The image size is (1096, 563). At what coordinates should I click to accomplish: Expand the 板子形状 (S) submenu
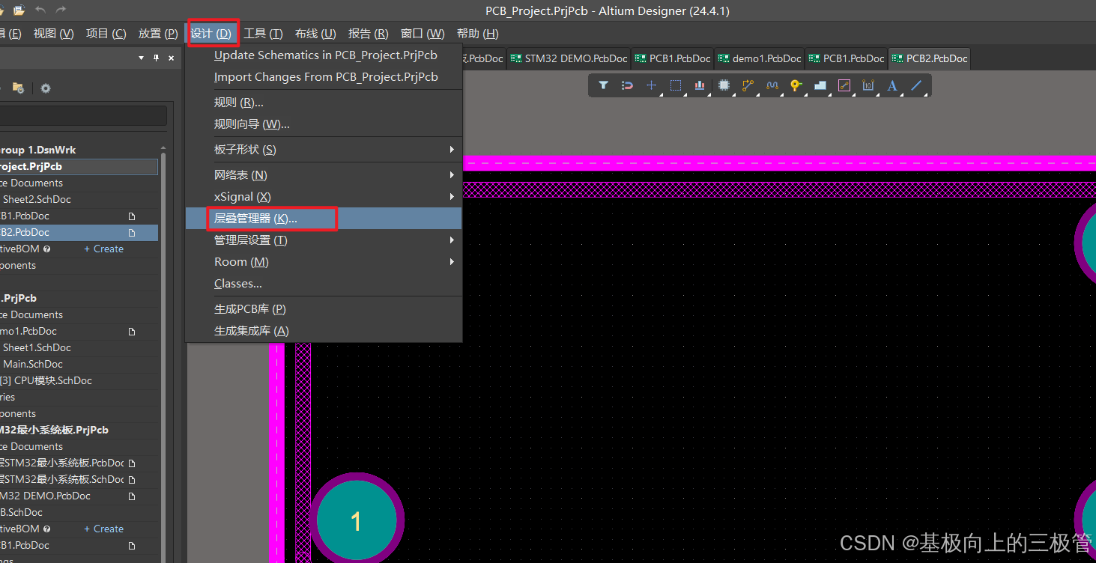(452, 150)
